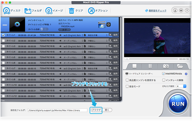This screenshot has height=121, width=192.
Task: Click the trash Clear icon (クリア)
Action: (x=71, y=11)
